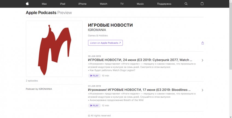
Task: Click 'Podcast by IGROMANIA' text
Action: pos(39,89)
